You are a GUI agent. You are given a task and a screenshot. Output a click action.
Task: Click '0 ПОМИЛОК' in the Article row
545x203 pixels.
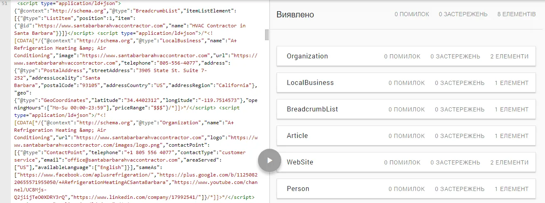pyautogui.click(x=407, y=136)
